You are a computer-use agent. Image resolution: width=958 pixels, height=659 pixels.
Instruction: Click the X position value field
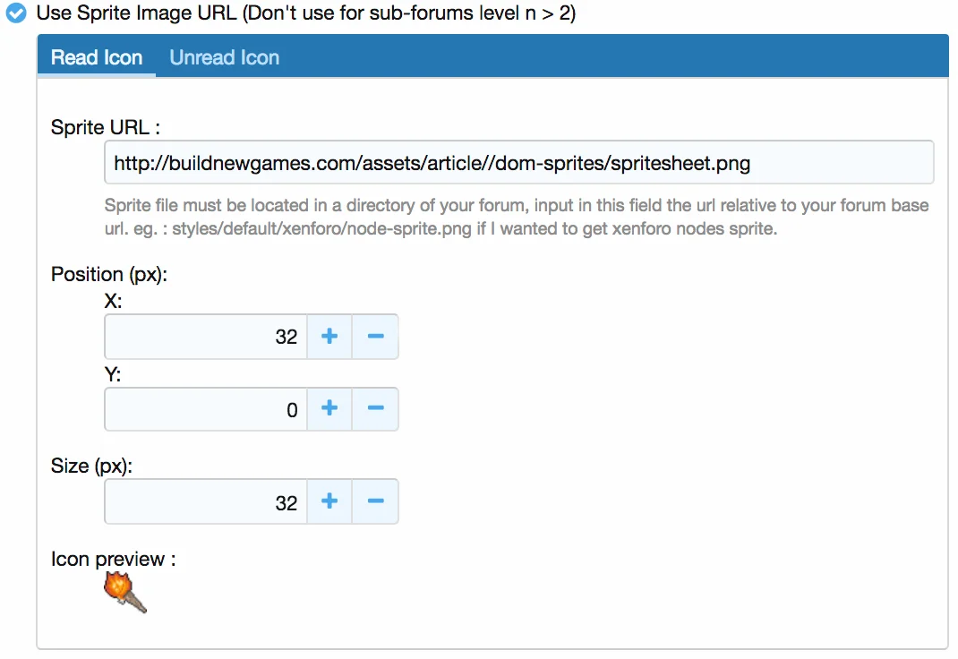click(206, 337)
